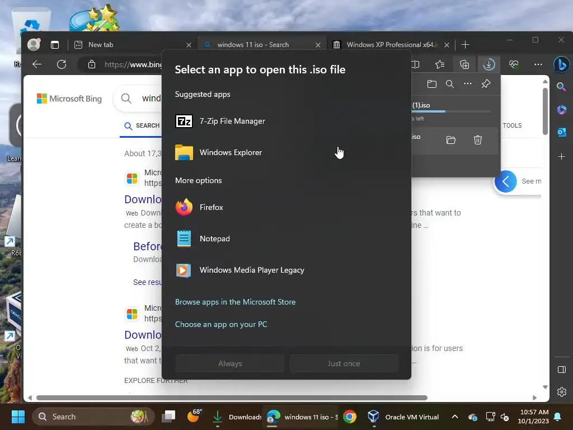Screen dimensions: 573x430
Task: Close the windows 11 iso - Search tab
Action: (x=318, y=45)
